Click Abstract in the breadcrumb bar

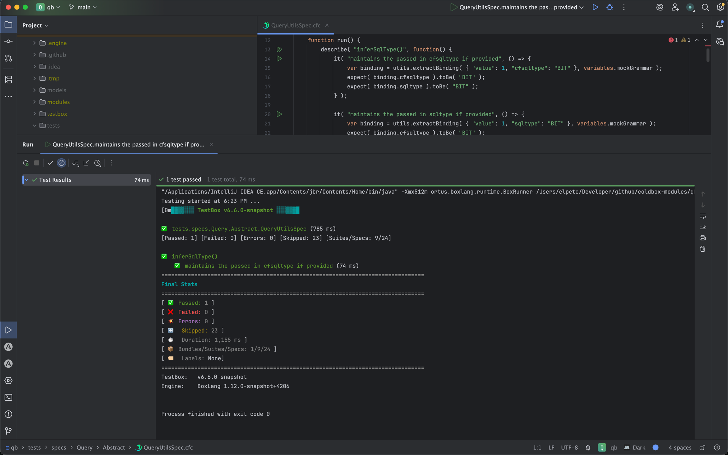coord(114,447)
